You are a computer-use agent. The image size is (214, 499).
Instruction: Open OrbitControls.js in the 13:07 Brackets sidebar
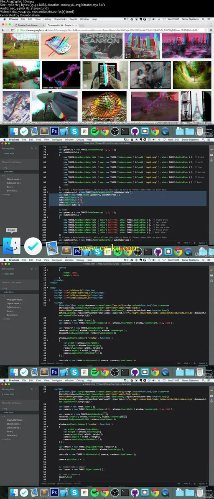click(13, 183)
